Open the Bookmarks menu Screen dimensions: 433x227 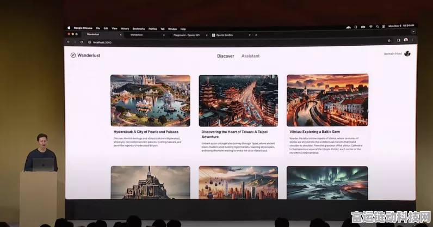point(139,29)
